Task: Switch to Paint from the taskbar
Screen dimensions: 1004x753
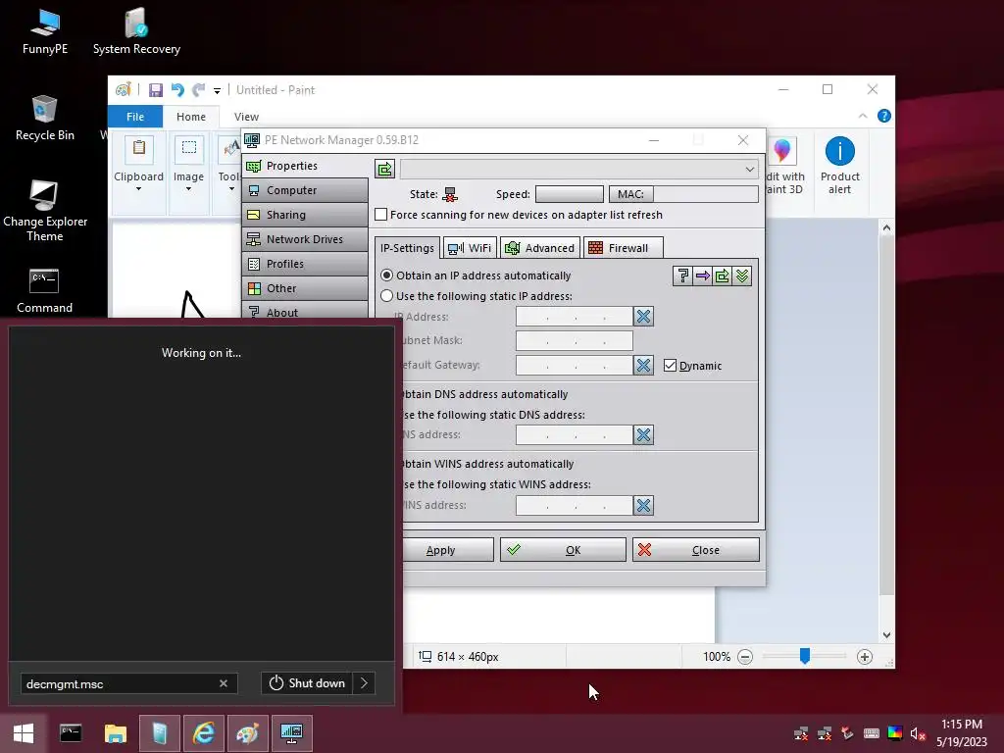Action: [x=248, y=733]
